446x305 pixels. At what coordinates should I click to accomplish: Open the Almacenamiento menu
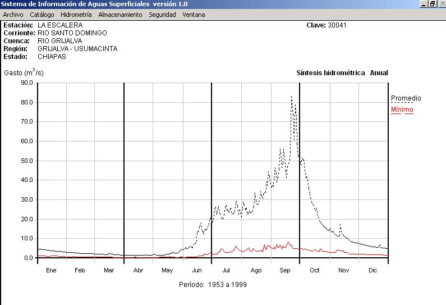[120, 15]
